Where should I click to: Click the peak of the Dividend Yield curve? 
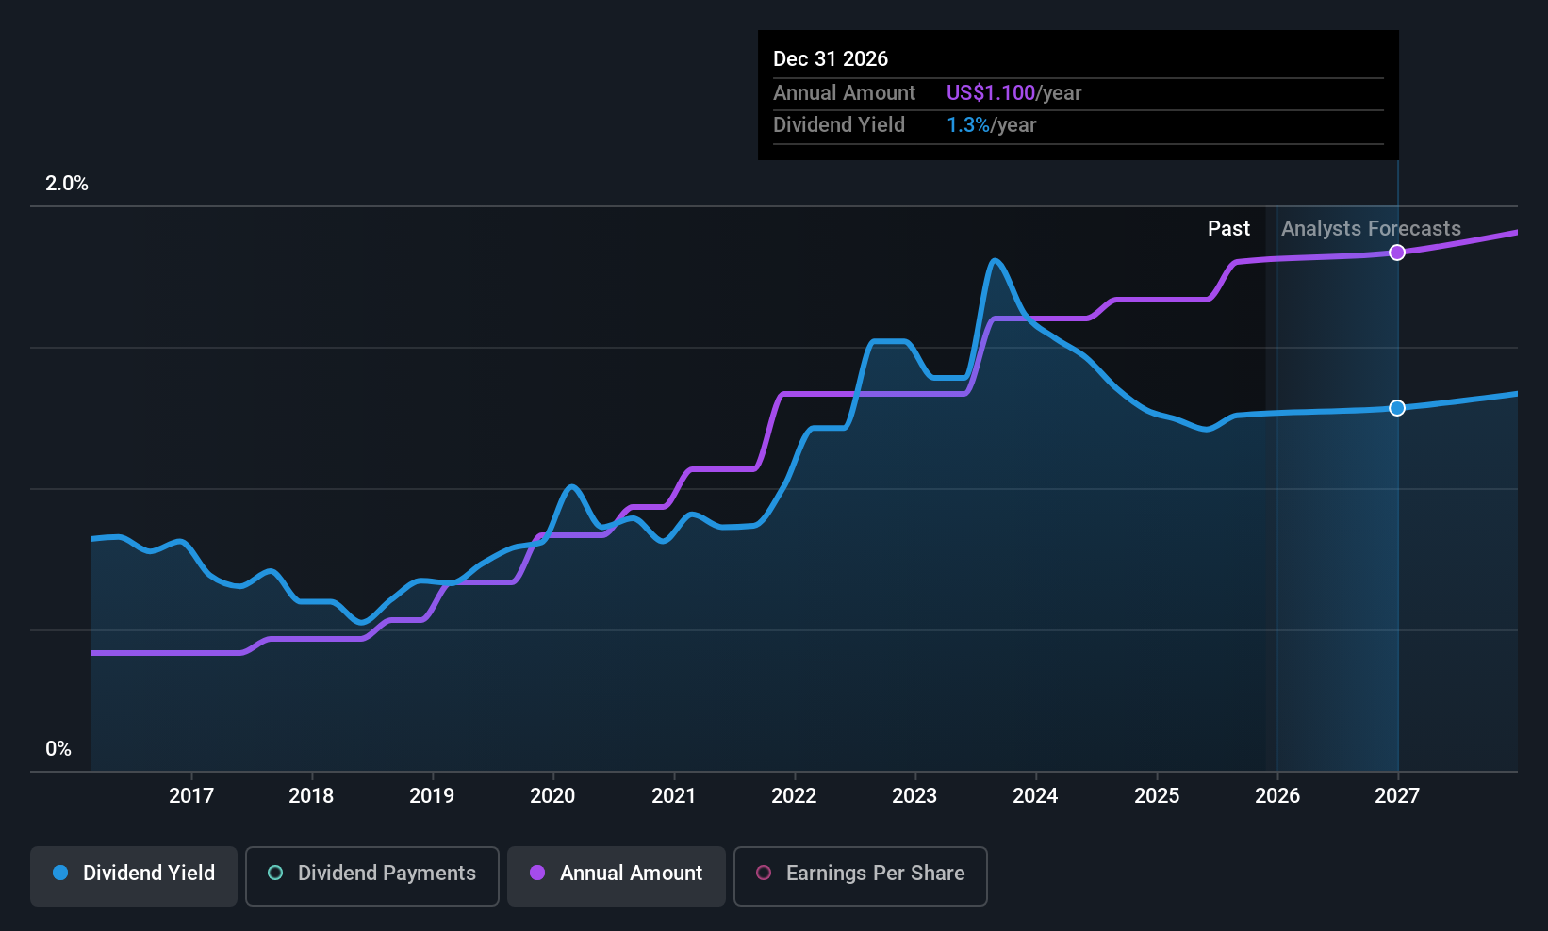click(996, 258)
